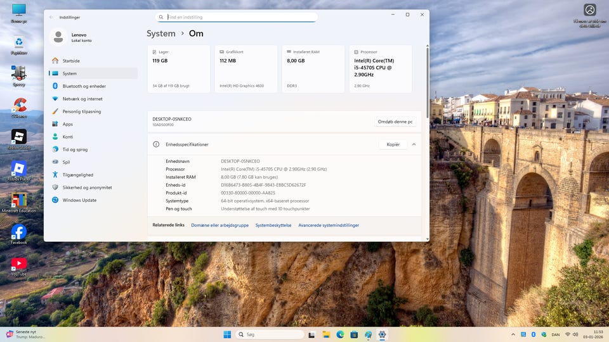This screenshot has height=342, width=609.
Task: Open Konti settings
Action: coord(93,137)
